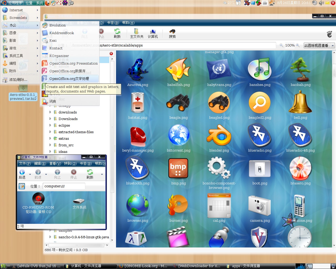Click the volume speaker tray icon

[x=321, y=3]
